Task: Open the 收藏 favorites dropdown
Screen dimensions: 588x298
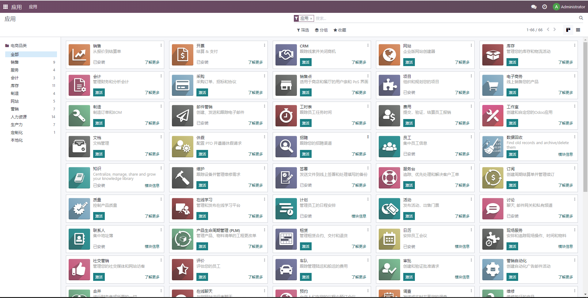Action: point(340,30)
